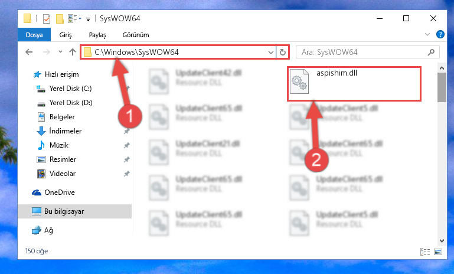Open the recent locations dropdown arrow
Image resolution: width=454 pixels, height=274 pixels.
pyautogui.click(x=60, y=52)
